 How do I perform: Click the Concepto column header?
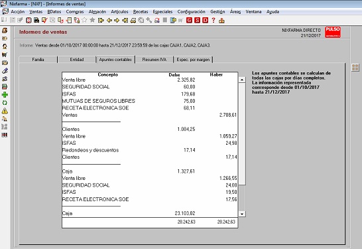click(x=107, y=74)
